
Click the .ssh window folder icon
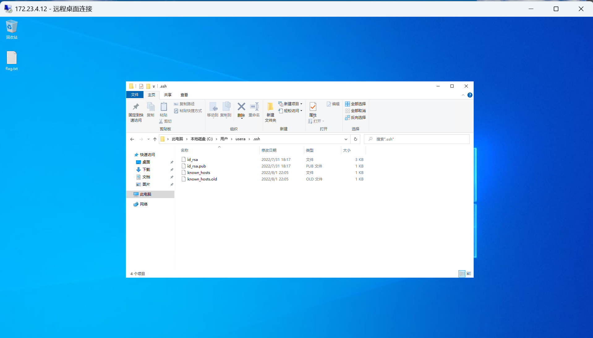coord(131,86)
